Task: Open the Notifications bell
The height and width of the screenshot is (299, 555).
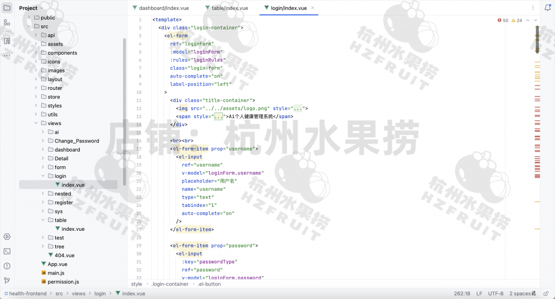Action: pyautogui.click(x=547, y=8)
